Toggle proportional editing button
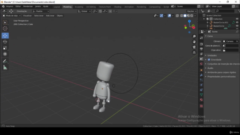This screenshot has height=135, width=240. pos(110,11)
